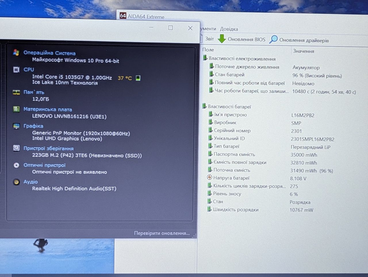
Task: Open the Оновлення BIOS green arrow button
Action: click(x=241, y=39)
